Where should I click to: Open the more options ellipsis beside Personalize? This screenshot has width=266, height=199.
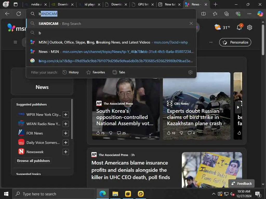pyautogui.click(x=211, y=42)
